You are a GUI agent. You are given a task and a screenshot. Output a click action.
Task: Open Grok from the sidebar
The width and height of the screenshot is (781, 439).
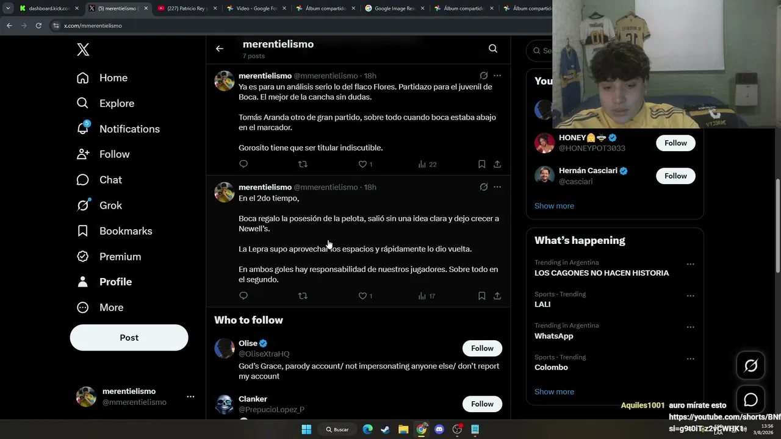click(99, 205)
